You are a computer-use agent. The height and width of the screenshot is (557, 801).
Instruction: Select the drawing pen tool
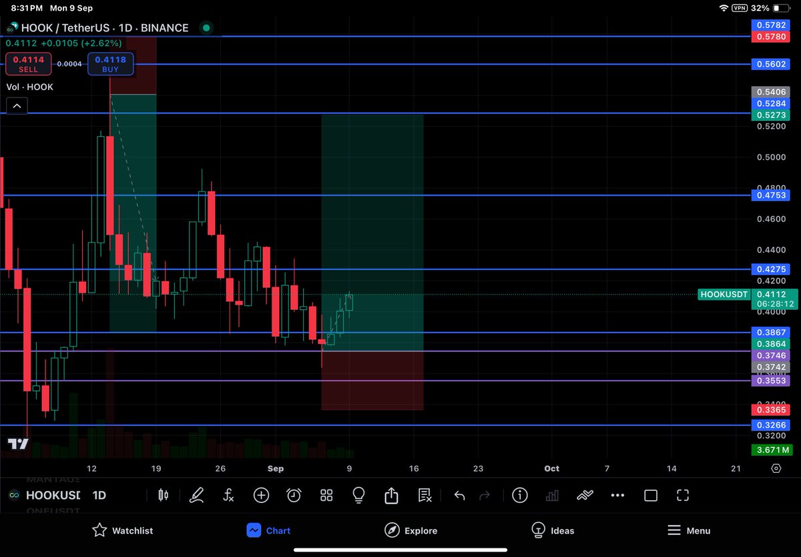click(x=196, y=495)
